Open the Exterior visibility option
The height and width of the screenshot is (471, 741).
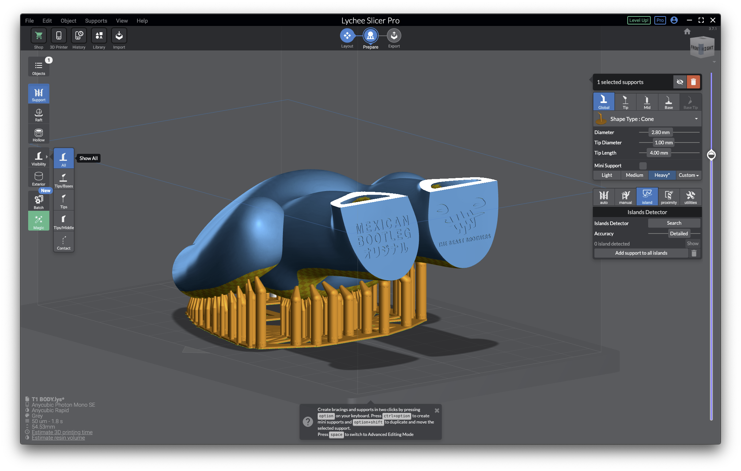click(38, 179)
